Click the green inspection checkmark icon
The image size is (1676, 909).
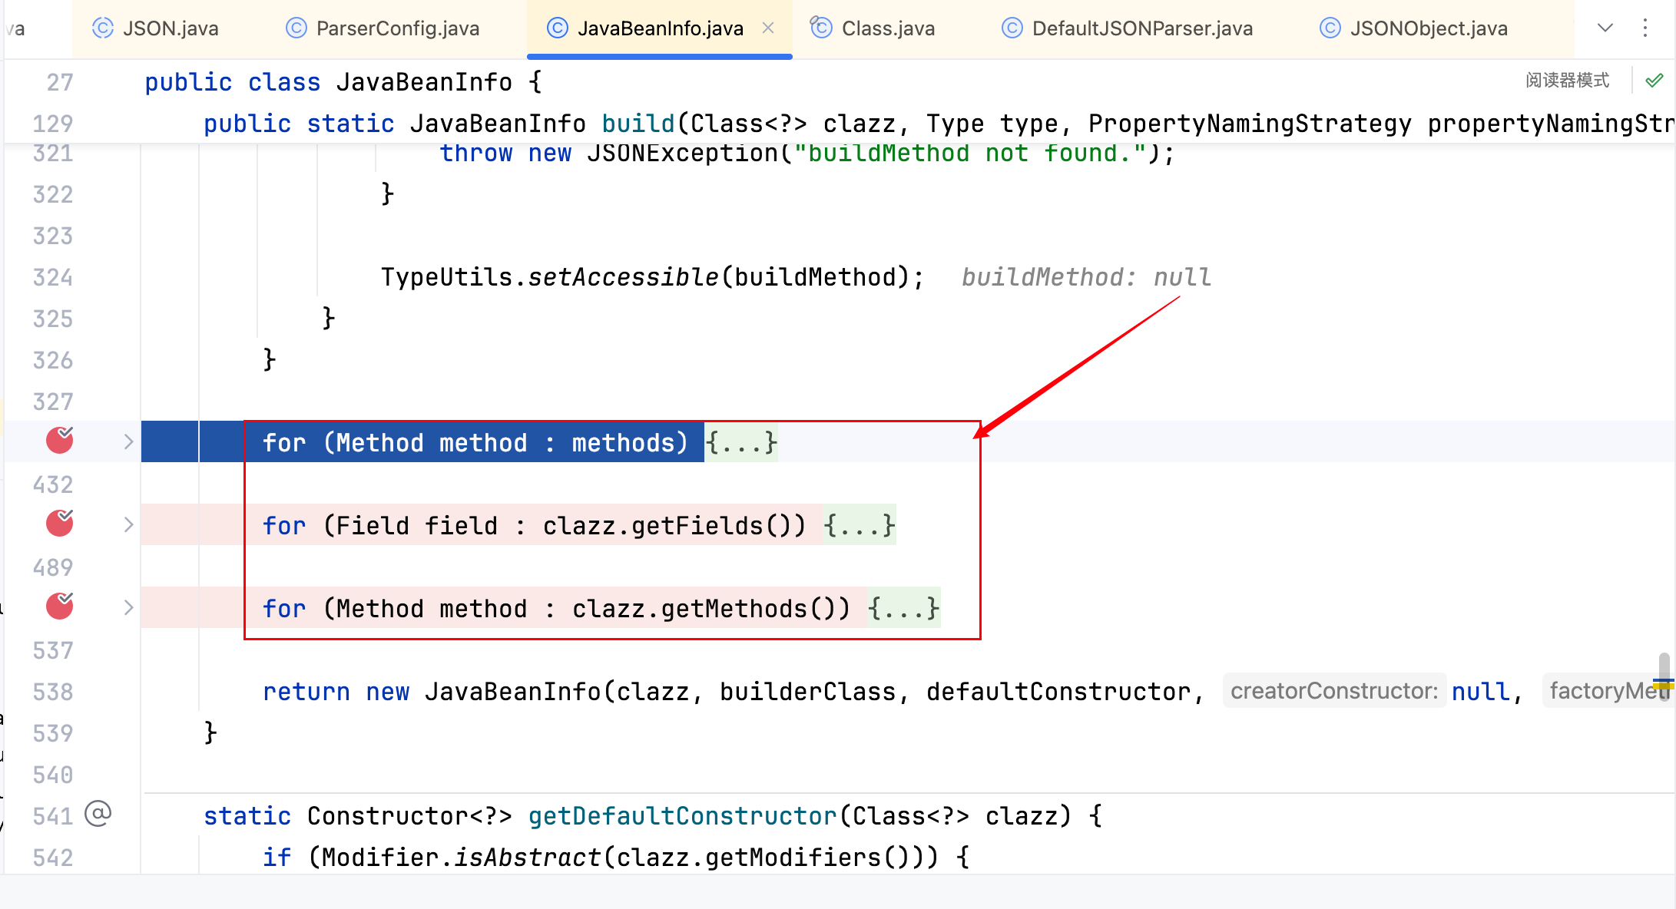point(1654,81)
